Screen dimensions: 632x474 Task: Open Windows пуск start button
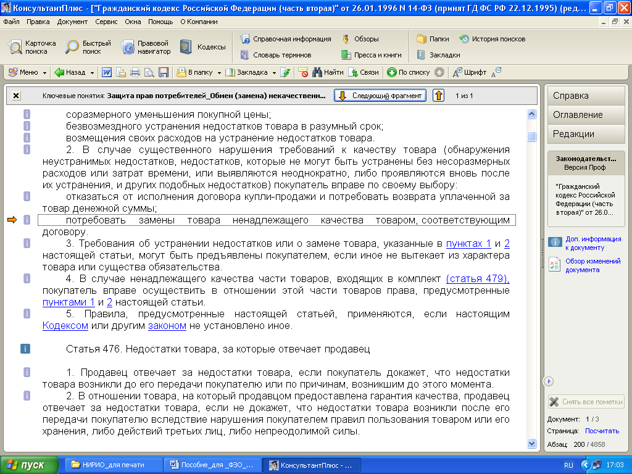(29, 465)
